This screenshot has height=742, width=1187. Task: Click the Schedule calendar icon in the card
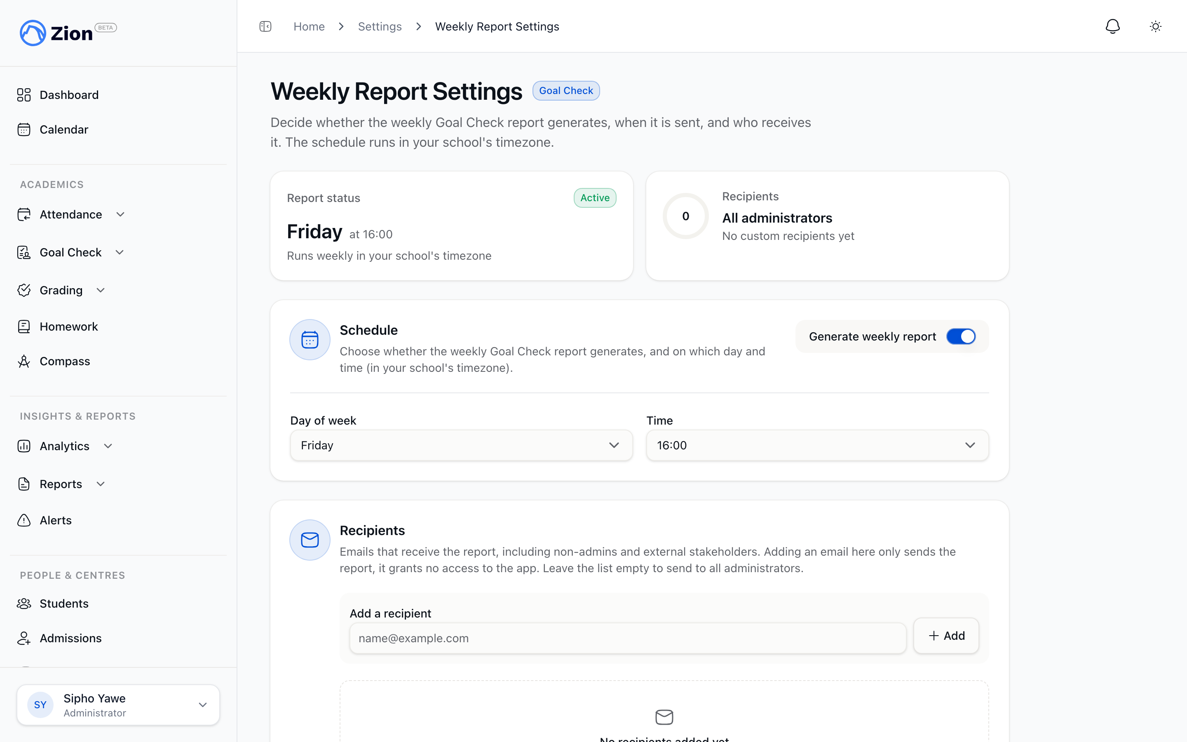(310, 340)
